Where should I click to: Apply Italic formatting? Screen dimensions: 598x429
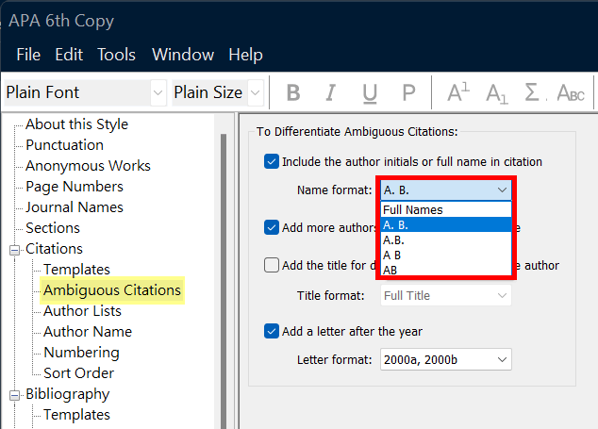click(331, 92)
